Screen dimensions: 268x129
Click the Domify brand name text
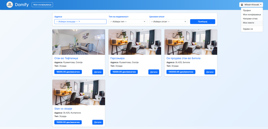click(x=22, y=5)
